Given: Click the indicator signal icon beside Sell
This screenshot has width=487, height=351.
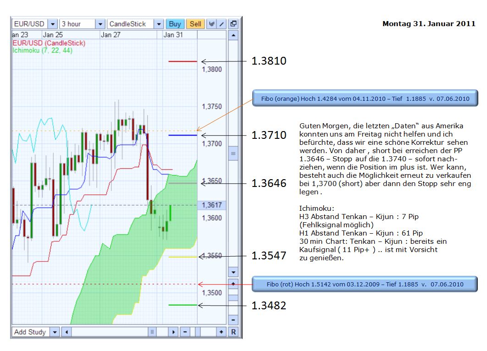Looking at the screenshot, I should coord(211,23).
